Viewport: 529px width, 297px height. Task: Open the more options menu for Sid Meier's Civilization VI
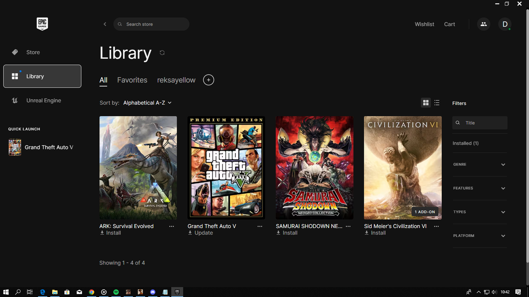coord(436,226)
